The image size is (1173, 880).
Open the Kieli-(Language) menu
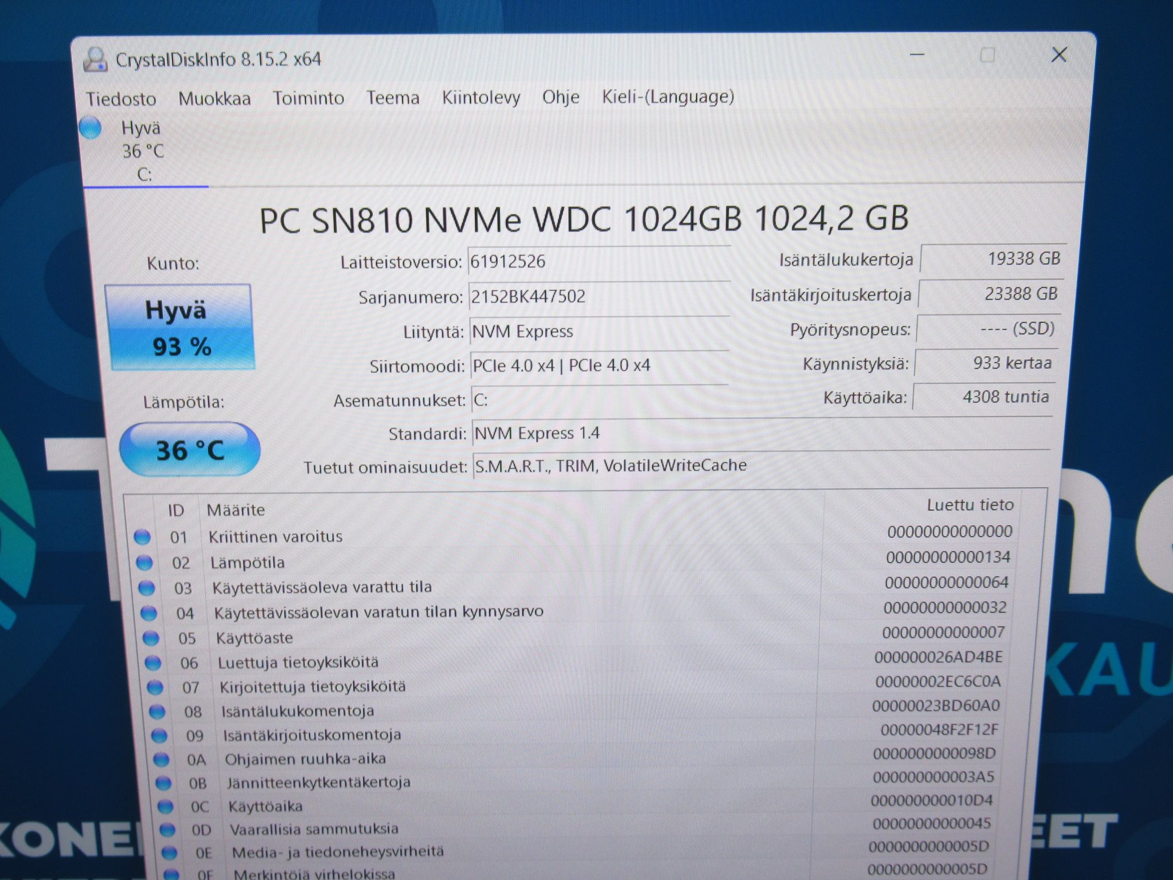point(668,96)
